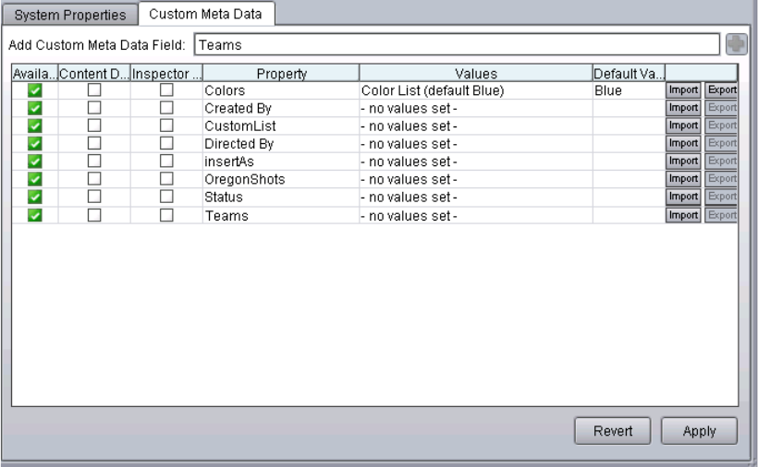758x467 pixels.
Task: Import values for the OregonShots property
Action: 683,180
